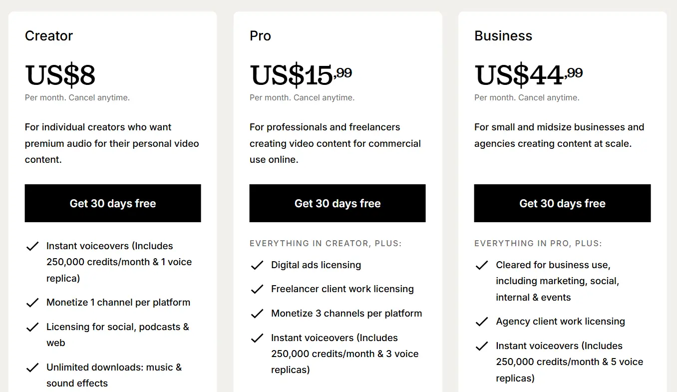This screenshot has height=392, width=677.
Task: Click the US$15,99 price
Action: click(301, 75)
